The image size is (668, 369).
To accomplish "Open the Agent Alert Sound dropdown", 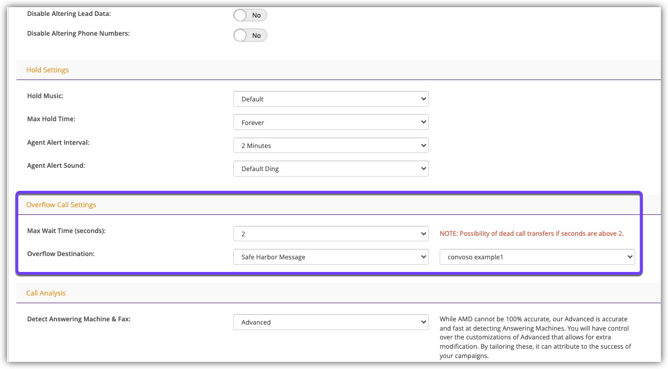I will click(330, 169).
